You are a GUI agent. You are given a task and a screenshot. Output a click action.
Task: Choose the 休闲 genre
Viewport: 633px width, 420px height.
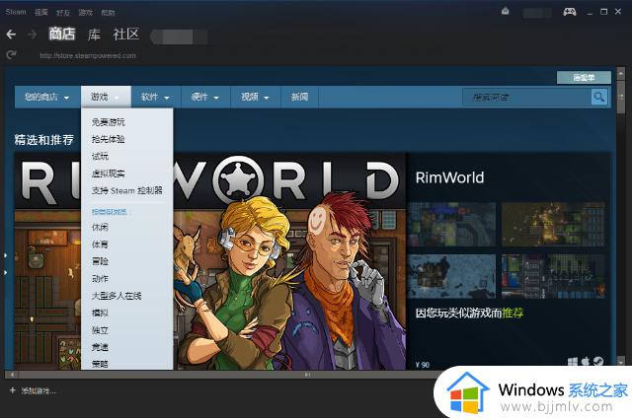[x=100, y=228]
